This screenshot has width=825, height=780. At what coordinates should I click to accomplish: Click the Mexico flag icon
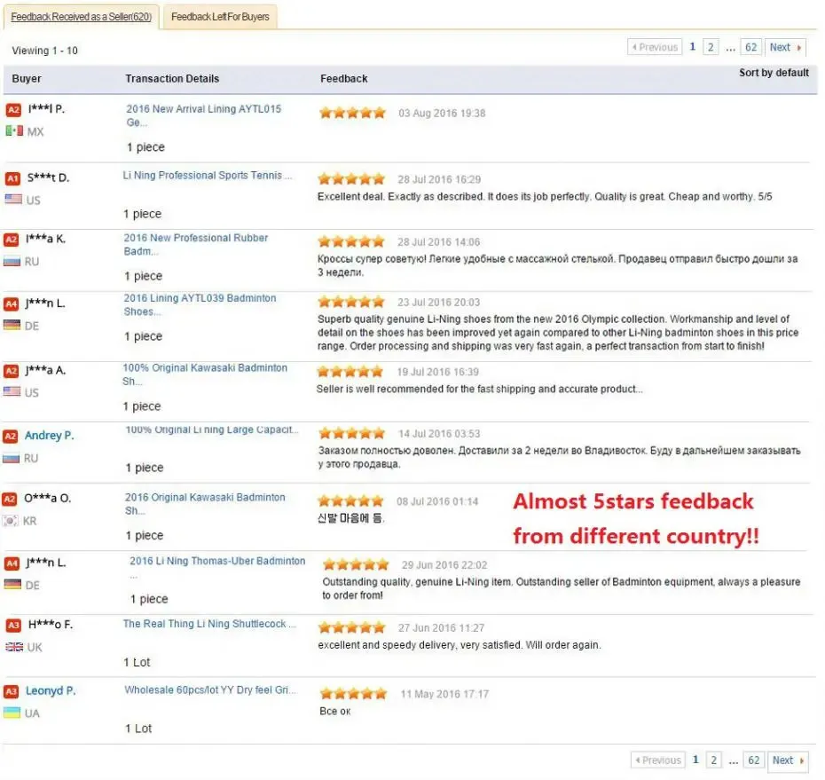pyautogui.click(x=14, y=131)
